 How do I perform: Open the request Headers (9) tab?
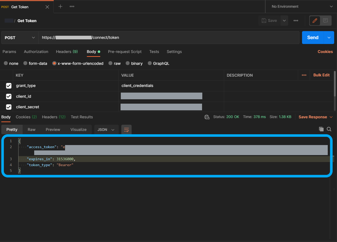point(67,52)
